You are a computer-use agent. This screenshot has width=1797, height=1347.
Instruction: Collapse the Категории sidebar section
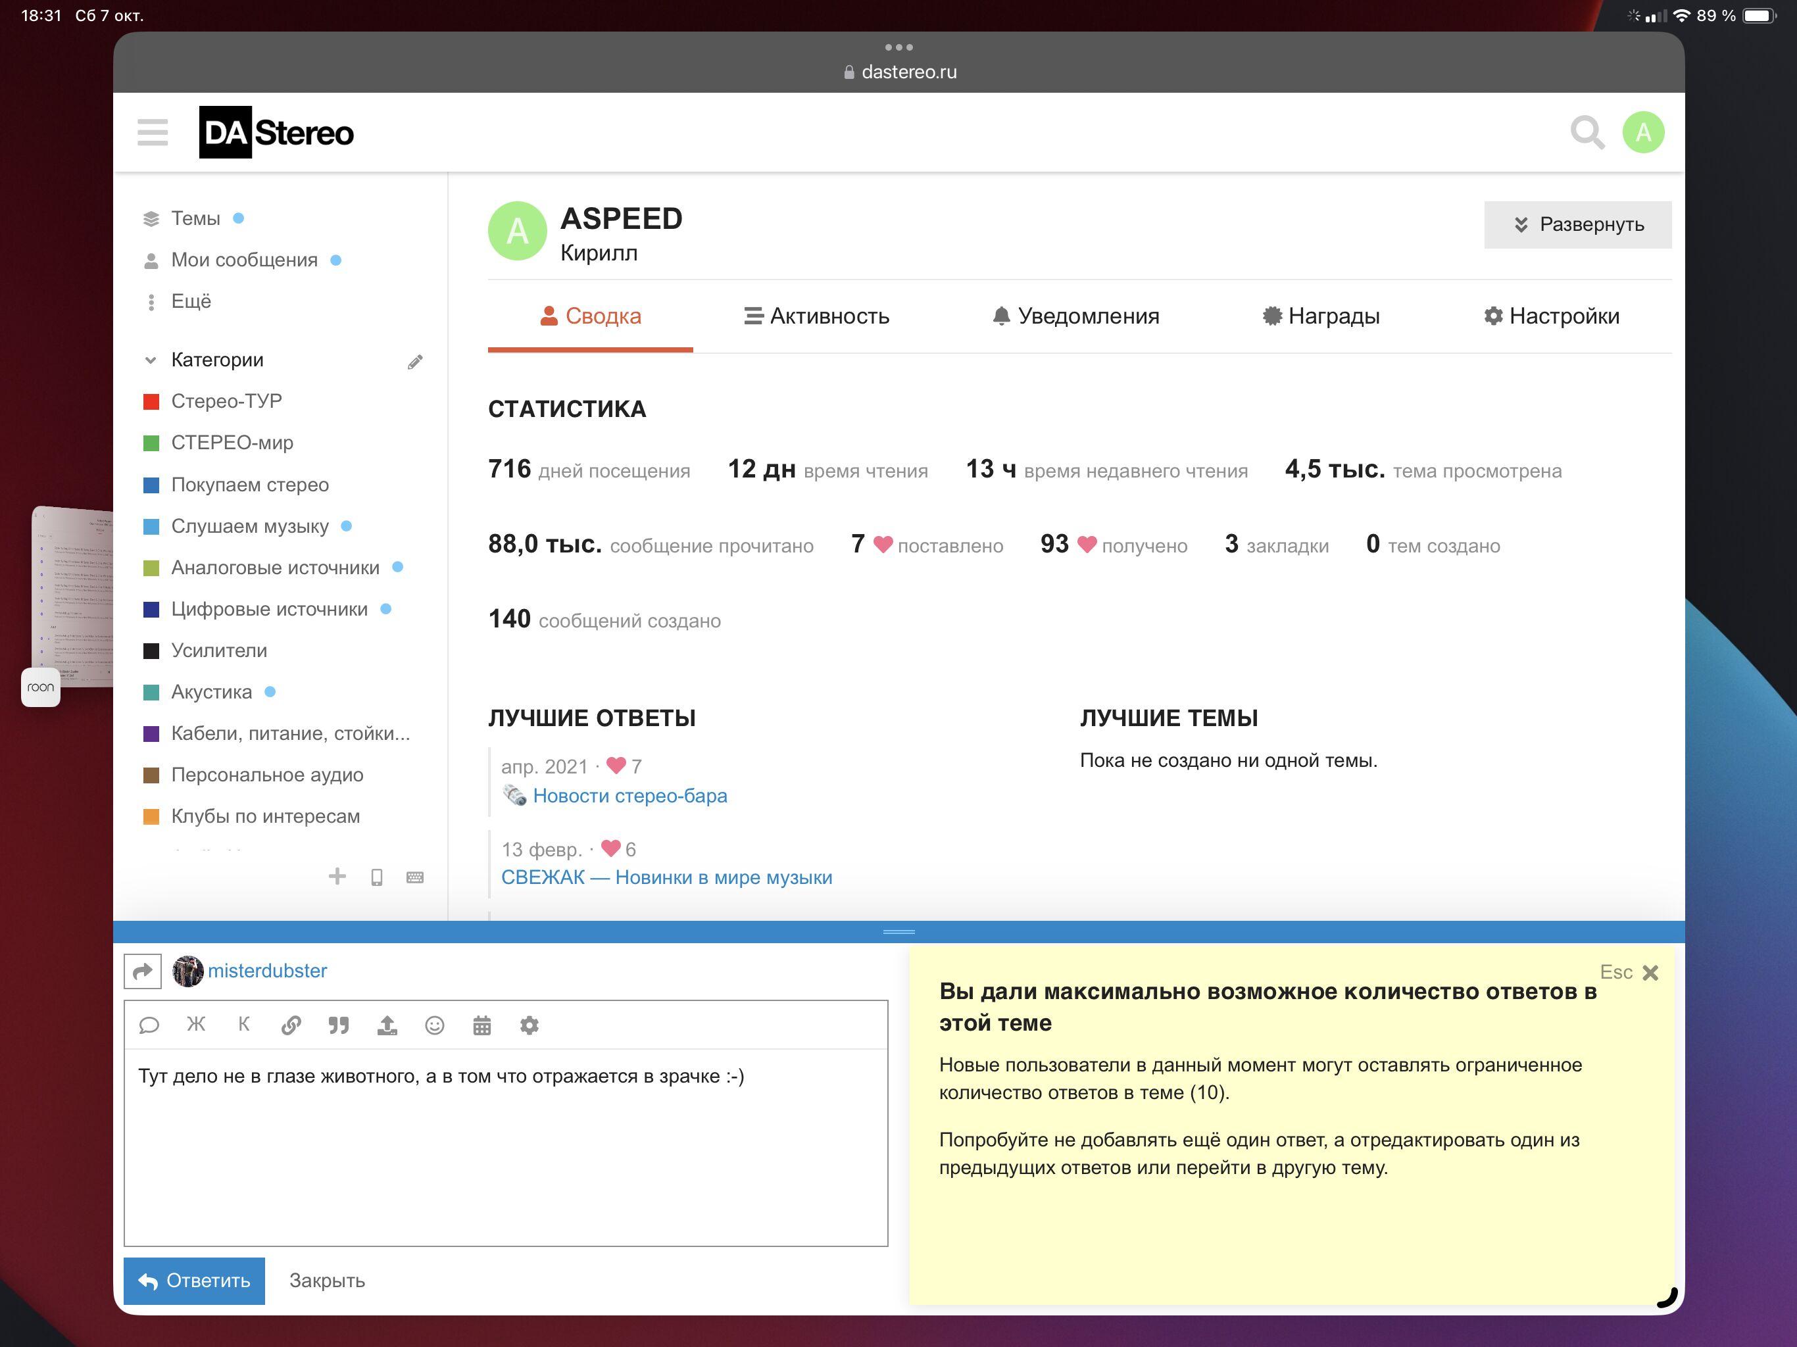click(150, 360)
